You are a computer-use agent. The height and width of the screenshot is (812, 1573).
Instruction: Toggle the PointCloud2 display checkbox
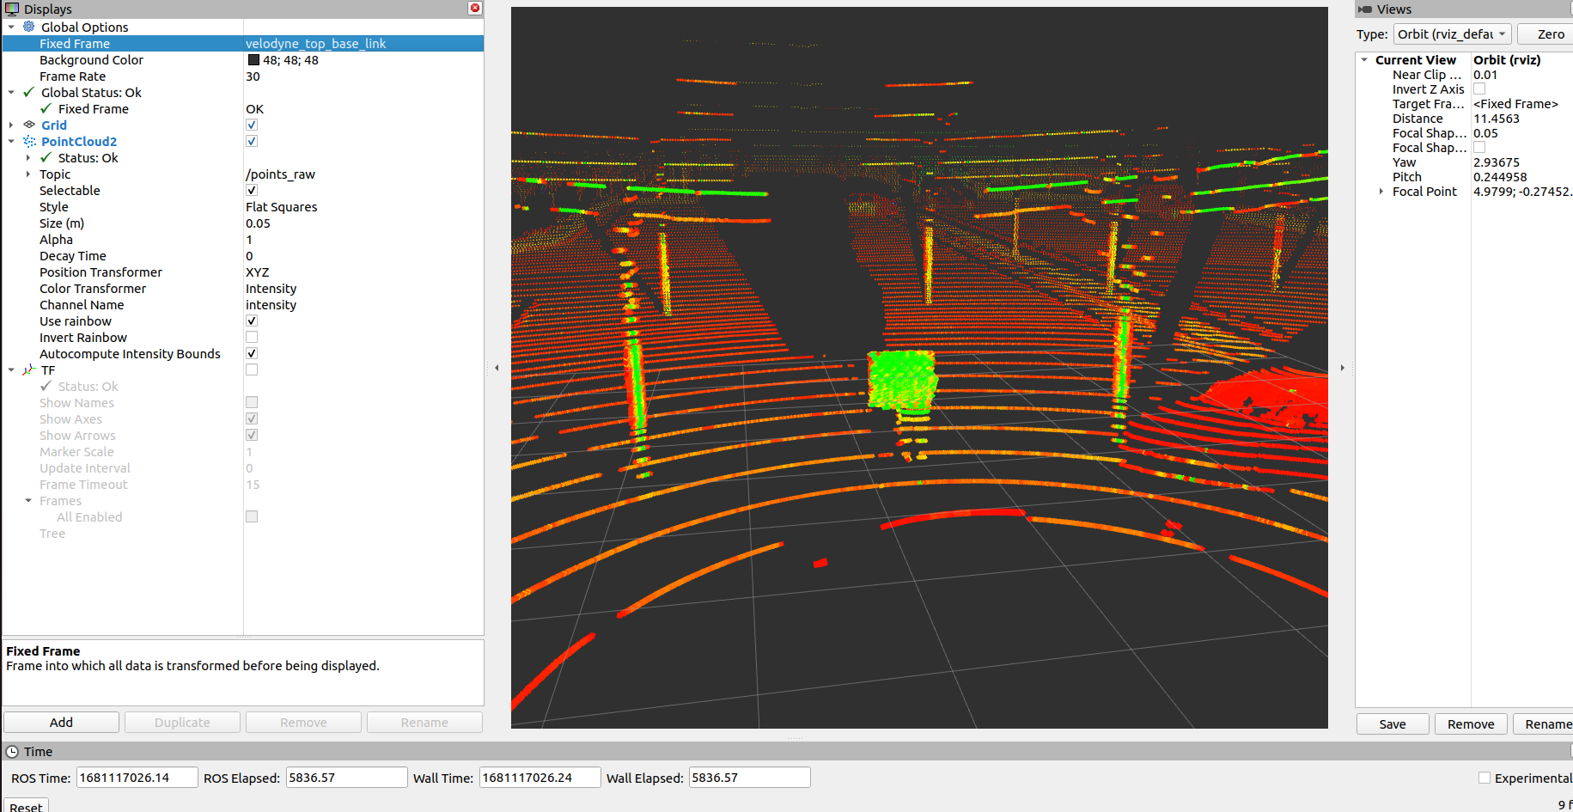(x=252, y=141)
